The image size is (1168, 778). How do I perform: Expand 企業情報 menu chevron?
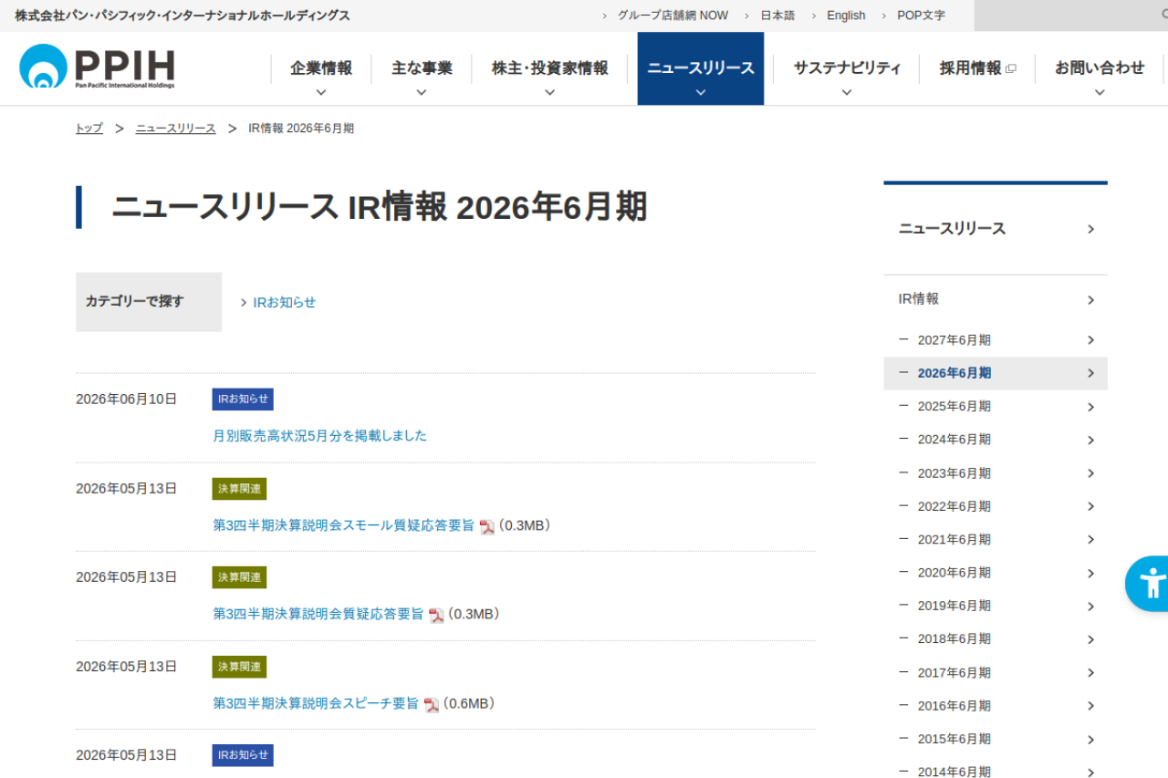click(321, 92)
